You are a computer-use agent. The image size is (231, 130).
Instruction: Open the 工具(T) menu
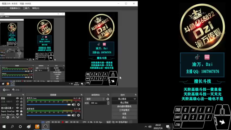26,8
